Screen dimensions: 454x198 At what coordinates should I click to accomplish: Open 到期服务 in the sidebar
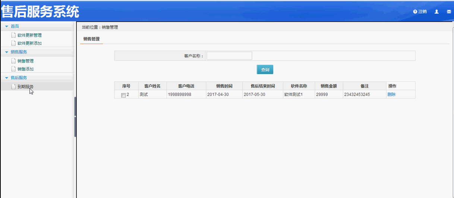pos(25,87)
